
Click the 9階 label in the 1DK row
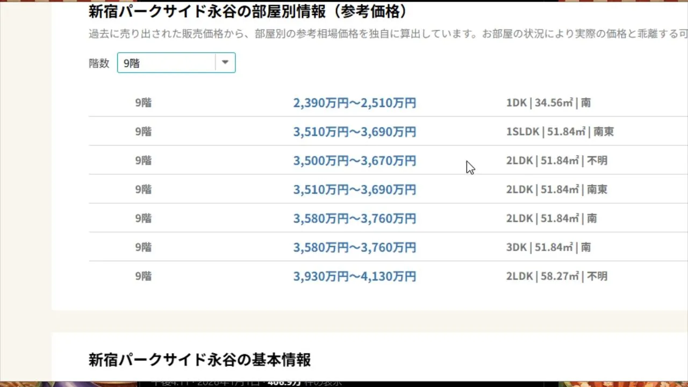144,103
